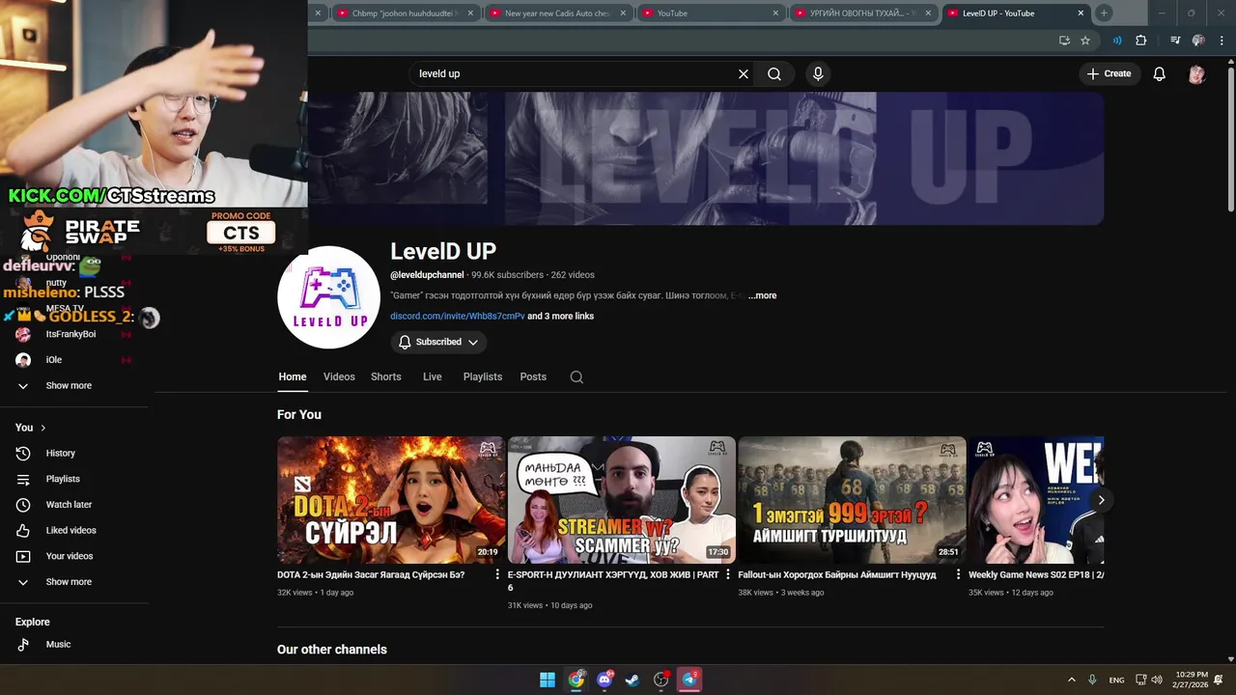1236x695 pixels.
Task: Open Fallout 999 эртэй video thumbnail
Action: 852,500
